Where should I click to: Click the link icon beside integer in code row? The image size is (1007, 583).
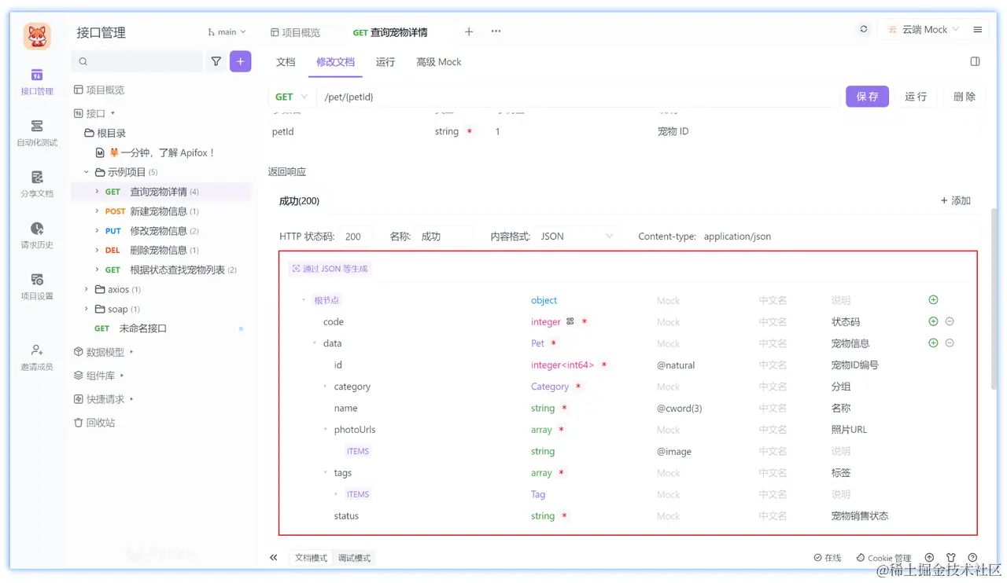tap(570, 321)
